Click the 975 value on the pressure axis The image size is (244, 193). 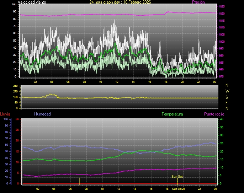(x=222, y=76)
